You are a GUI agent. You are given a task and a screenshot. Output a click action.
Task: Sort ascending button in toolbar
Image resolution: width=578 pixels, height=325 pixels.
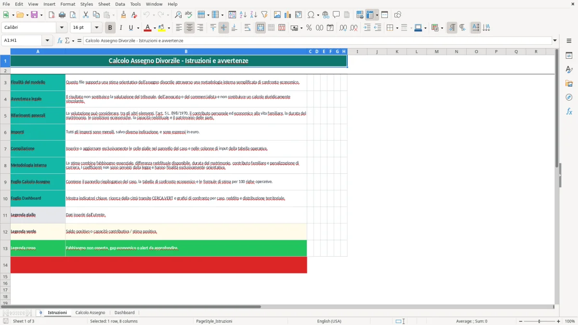243,15
